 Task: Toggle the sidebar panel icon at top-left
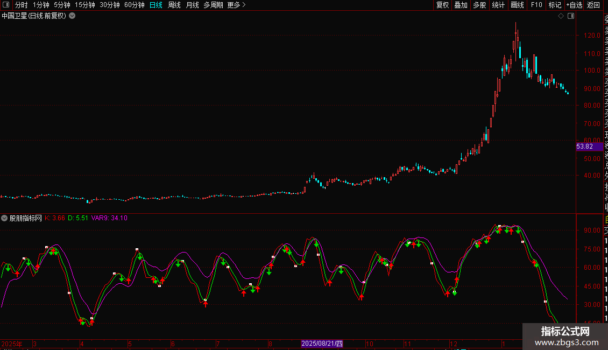[x=6, y=5]
